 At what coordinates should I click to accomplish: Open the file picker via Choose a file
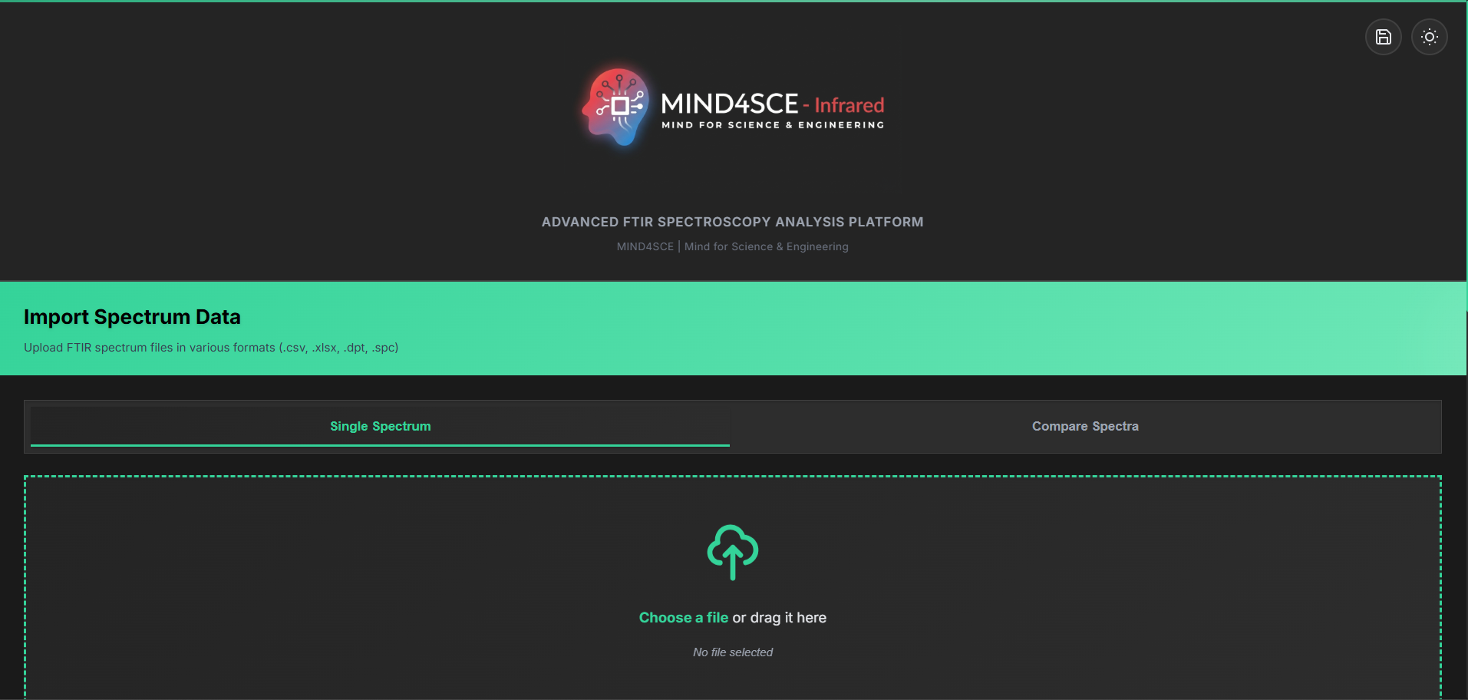pos(682,617)
